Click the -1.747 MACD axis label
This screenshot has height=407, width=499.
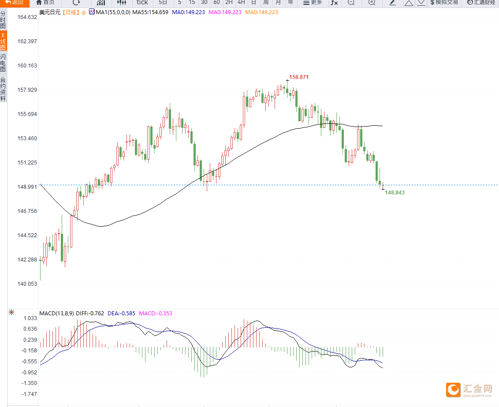point(29,394)
